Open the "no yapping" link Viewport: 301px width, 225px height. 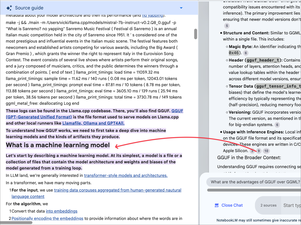tap(153, 15)
